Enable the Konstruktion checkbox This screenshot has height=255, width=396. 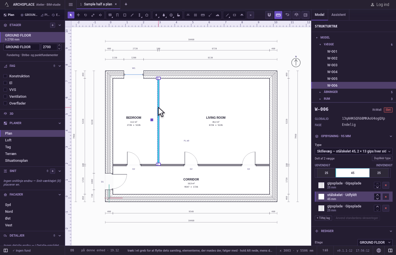tap(5, 76)
